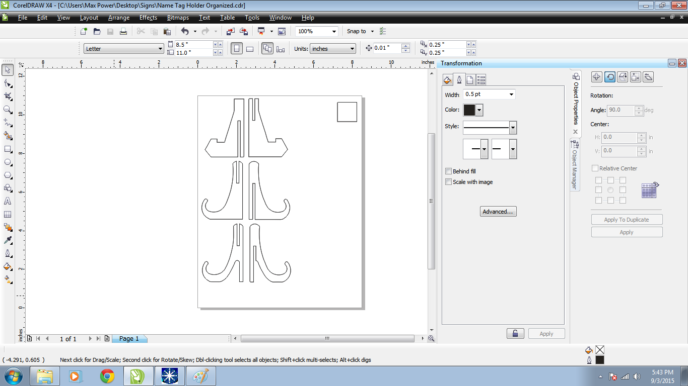Screen dimensions: 688x386
Task: Click the Zoom navigator icon below scrollbar
Action: [x=431, y=339]
